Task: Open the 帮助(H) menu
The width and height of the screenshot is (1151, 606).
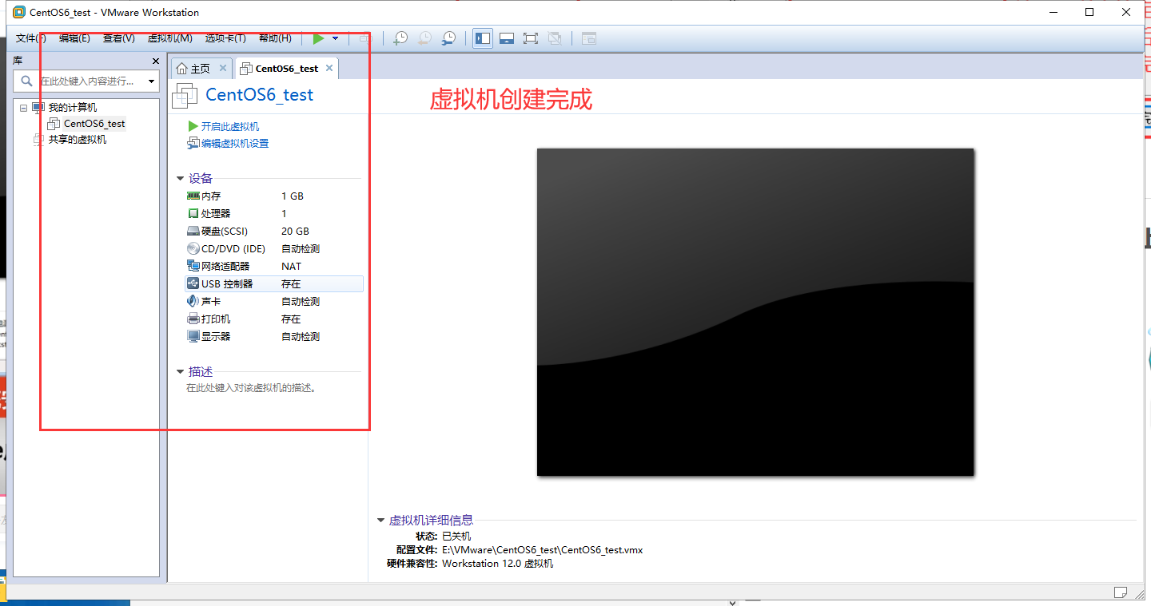Action: (x=275, y=38)
